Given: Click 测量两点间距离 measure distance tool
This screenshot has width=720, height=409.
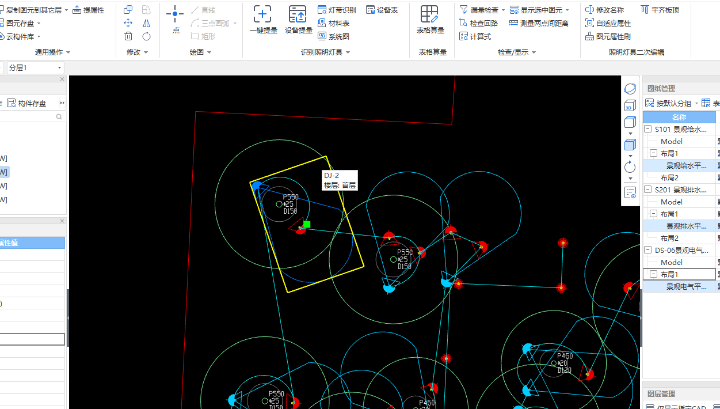Looking at the screenshot, I should [x=539, y=23].
